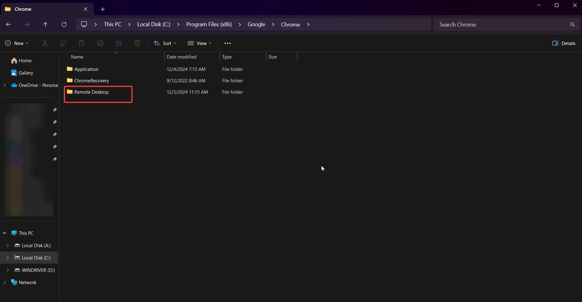Open the View dropdown menu

pyautogui.click(x=199, y=43)
